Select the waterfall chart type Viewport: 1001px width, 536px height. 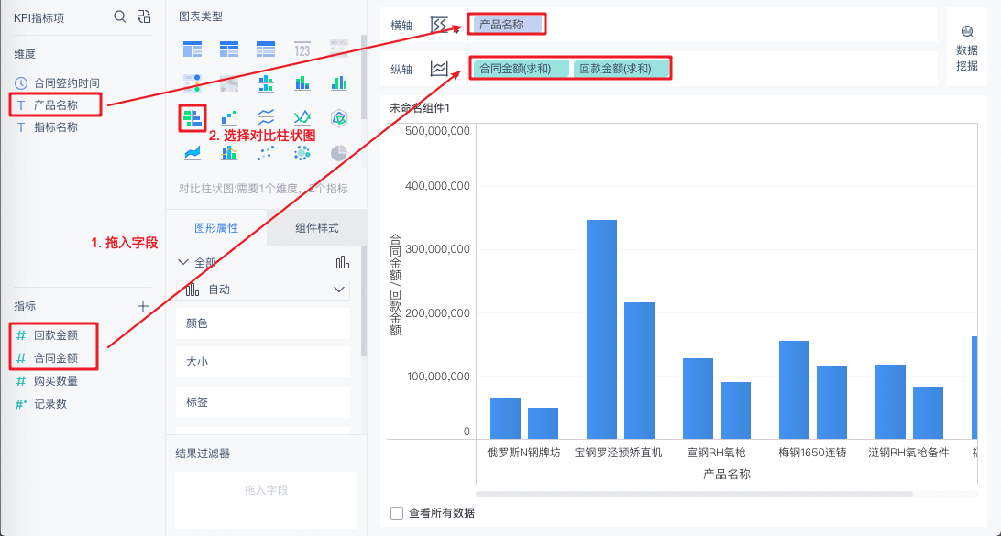(228, 118)
